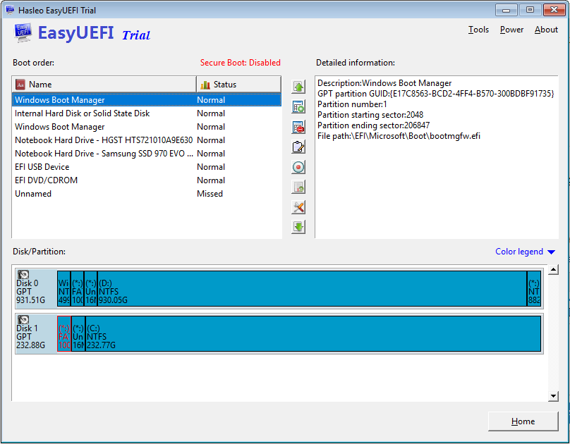Viewport: 570px width, 444px height.
Task: Maximize the EasyUEFI window
Action: (530, 10)
